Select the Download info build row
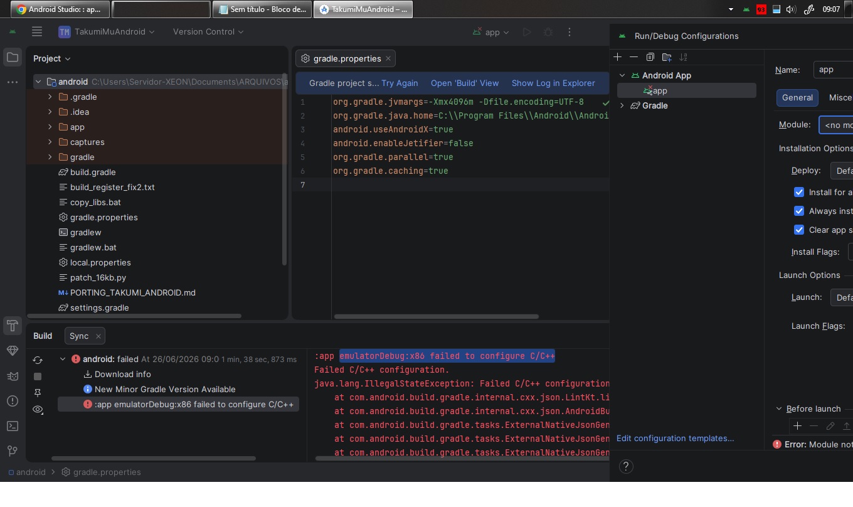Viewport: 853px width, 507px height. (122, 375)
